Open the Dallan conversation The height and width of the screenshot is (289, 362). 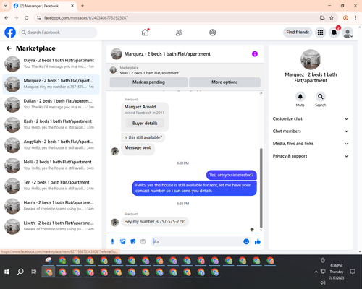click(x=51, y=105)
